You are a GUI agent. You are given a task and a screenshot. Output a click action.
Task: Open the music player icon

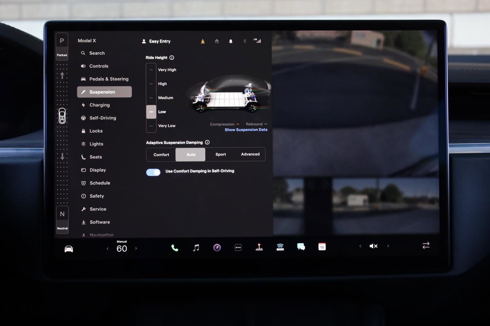pyautogui.click(x=196, y=247)
